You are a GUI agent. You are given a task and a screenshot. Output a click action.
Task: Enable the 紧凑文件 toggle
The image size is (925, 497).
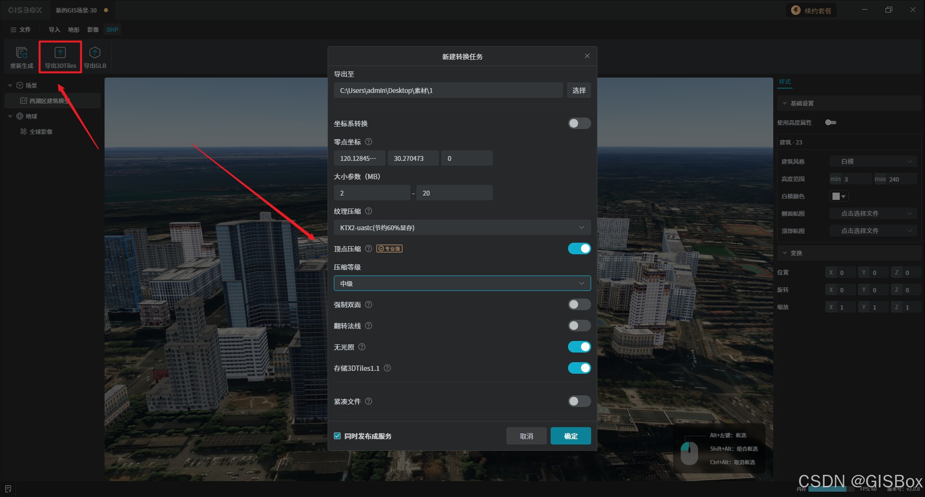point(579,401)
